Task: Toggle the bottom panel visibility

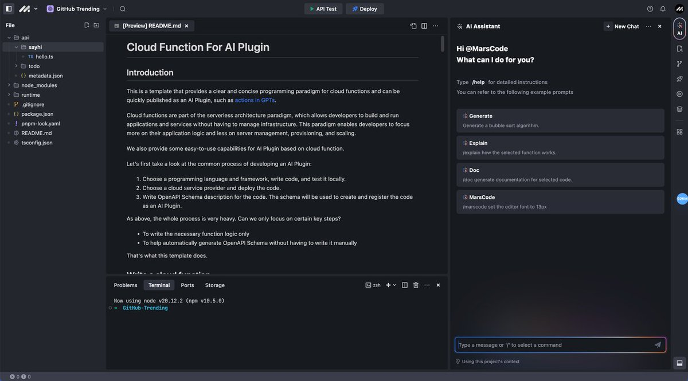Action: [679, 363]
